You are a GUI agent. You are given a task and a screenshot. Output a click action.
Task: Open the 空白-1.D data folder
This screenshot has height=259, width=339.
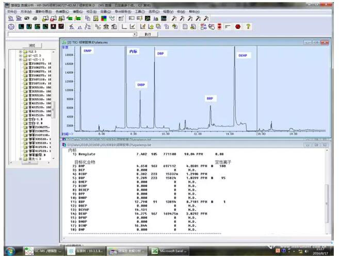pyautogui.click(x=35, y=119)
